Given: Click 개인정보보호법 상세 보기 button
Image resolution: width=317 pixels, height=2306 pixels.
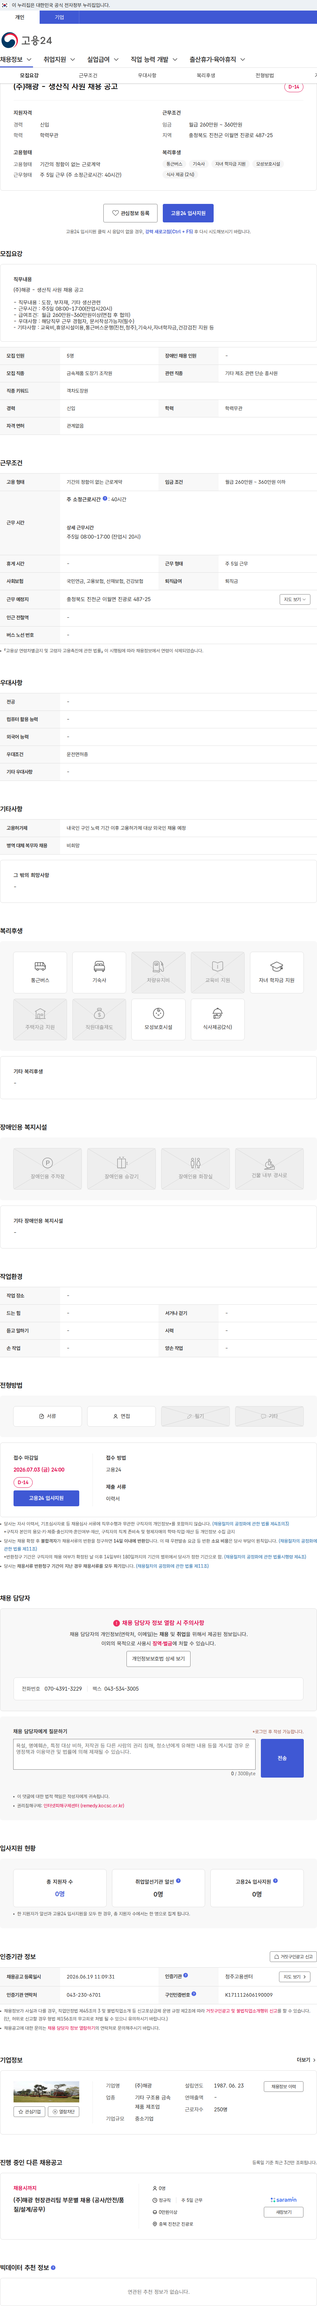Looking at the screenshot, I should (158, 1659).
